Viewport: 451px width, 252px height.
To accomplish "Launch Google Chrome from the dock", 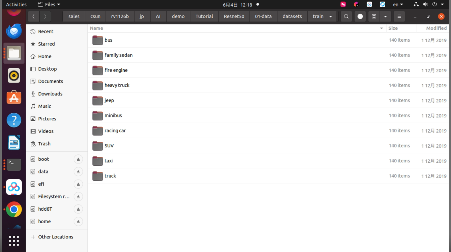I will pos(14,209).
